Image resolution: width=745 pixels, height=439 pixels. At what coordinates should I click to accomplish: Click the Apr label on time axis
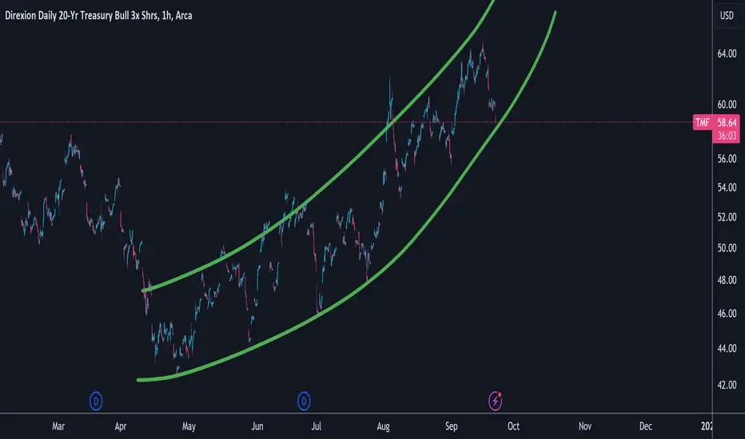tap(121, 426)
